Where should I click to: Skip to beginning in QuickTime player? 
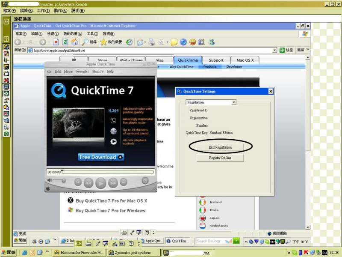[x=78, y=182]
